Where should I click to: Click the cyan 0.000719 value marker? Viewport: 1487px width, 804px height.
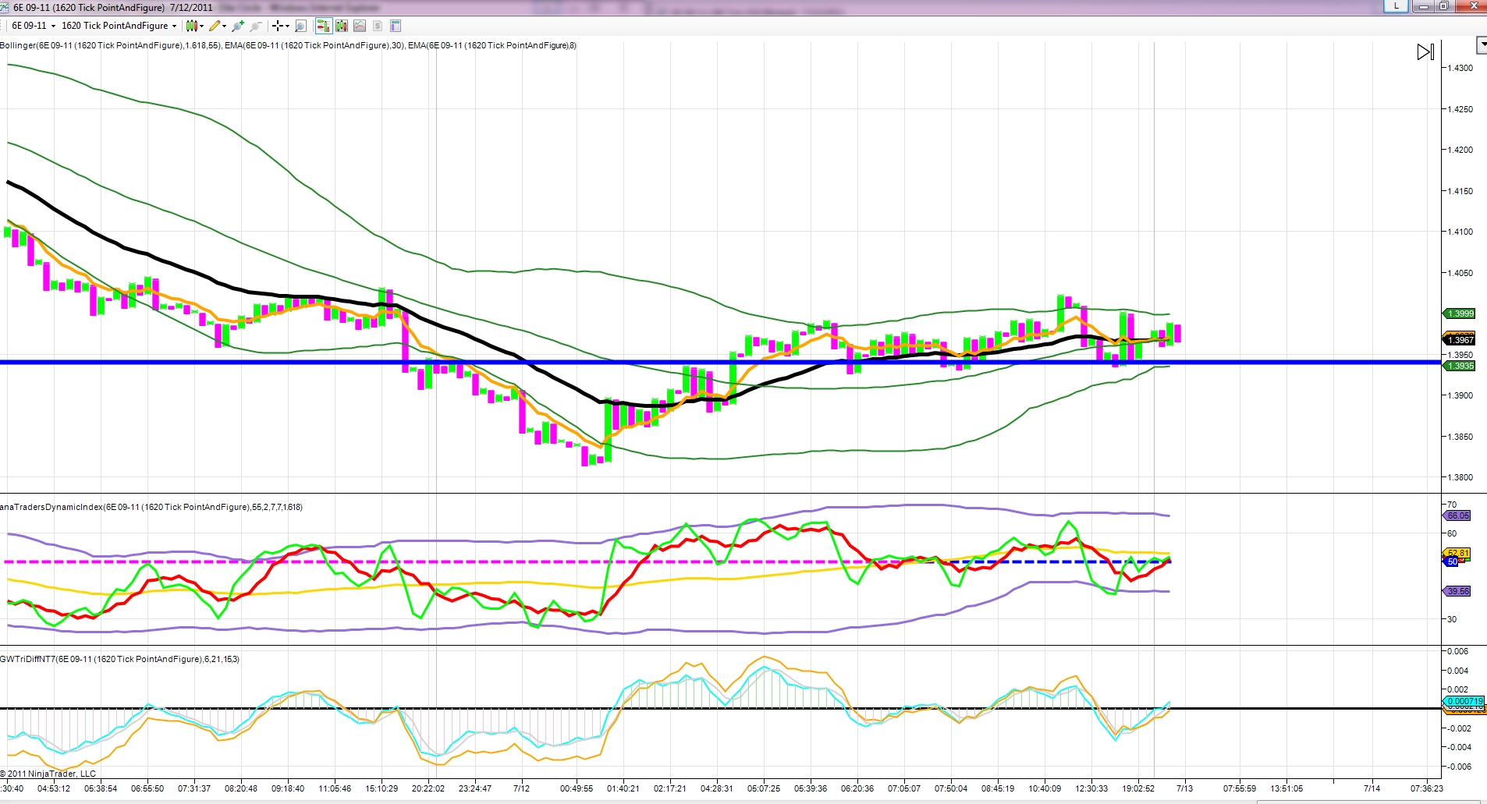tap(1464, 701)
